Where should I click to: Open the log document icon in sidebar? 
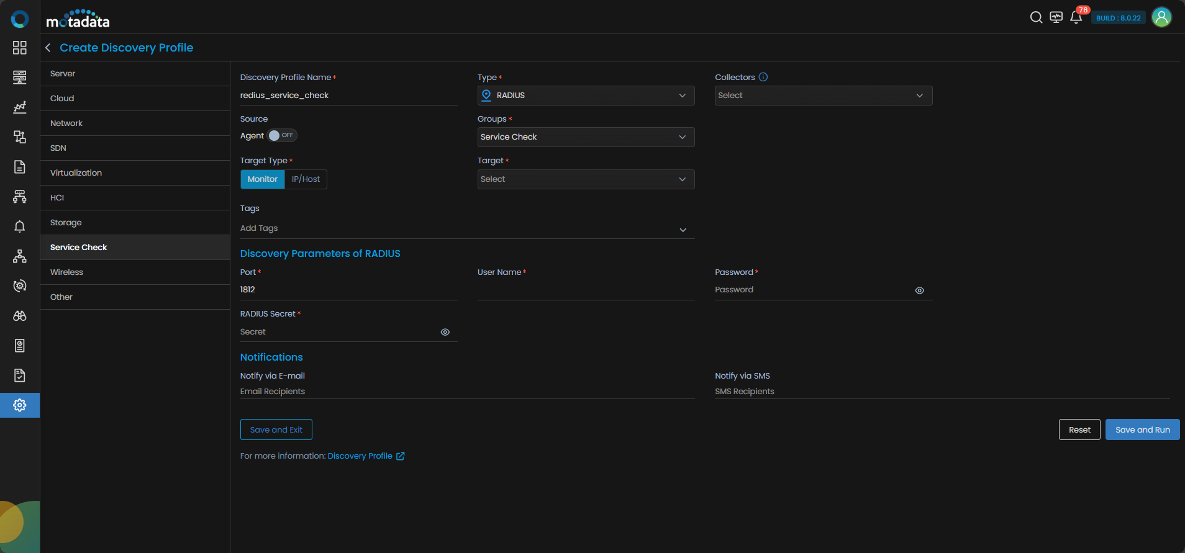click(x=20, y=167)
